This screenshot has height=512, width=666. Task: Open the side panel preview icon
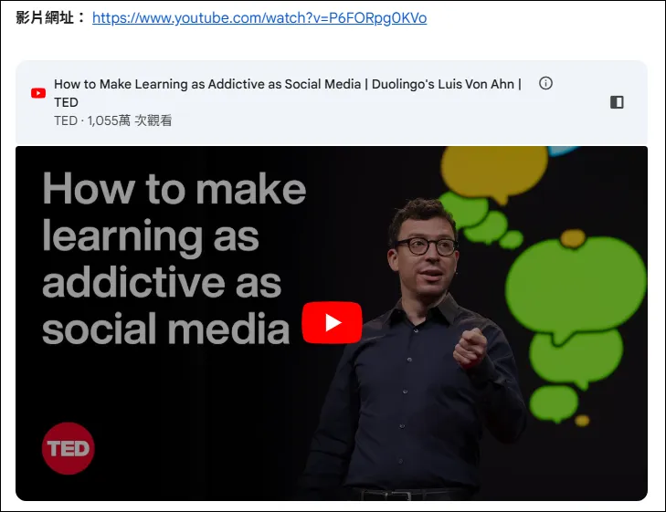coord(617,102)
